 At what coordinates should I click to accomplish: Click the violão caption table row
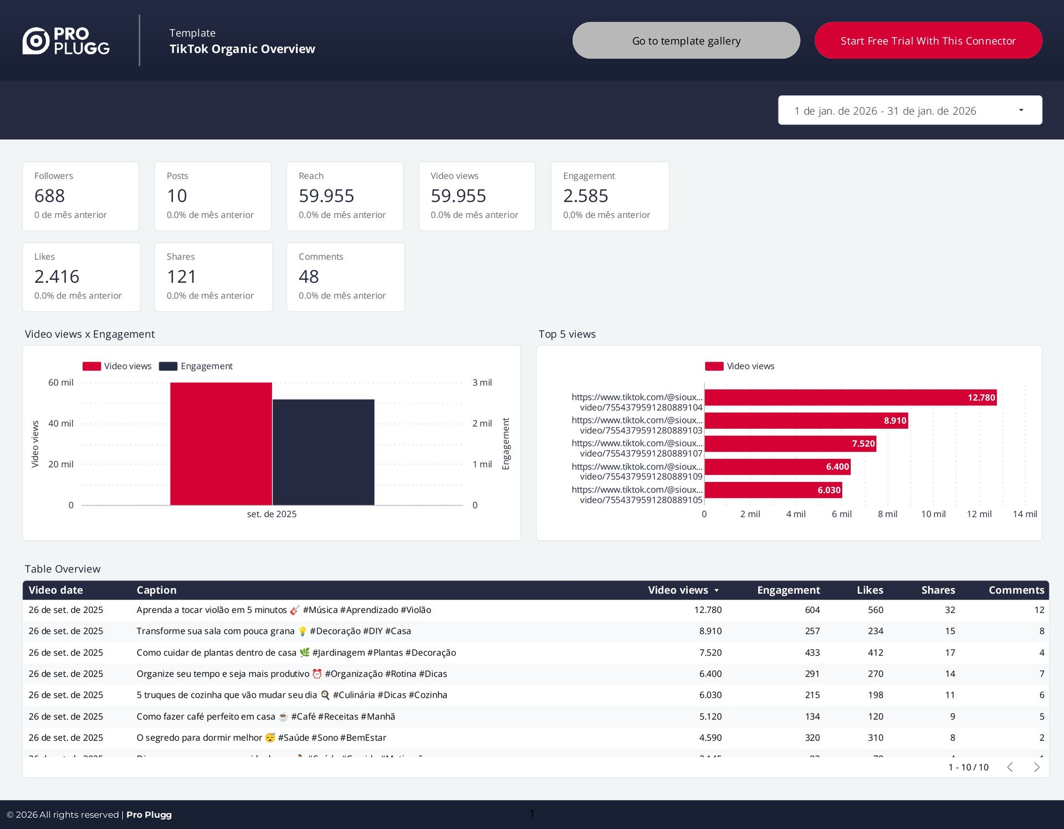click(x=284, y=610)
